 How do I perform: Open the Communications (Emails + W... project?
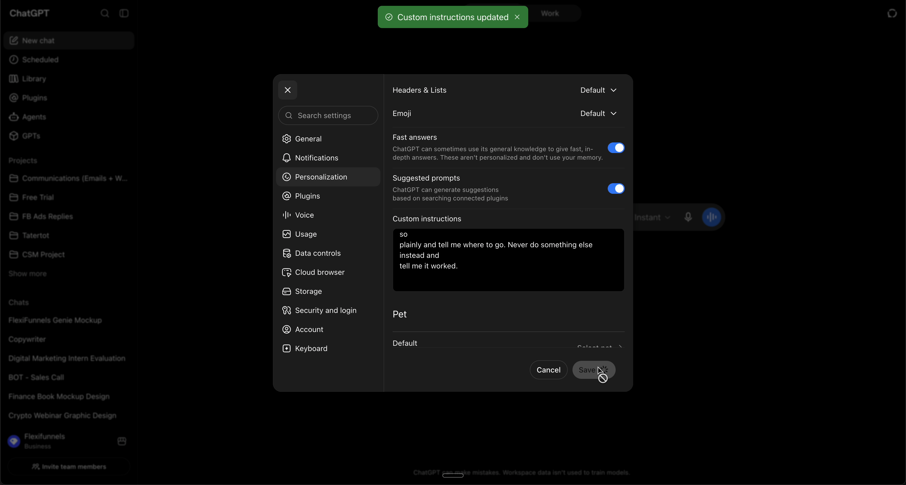[x=69, y=178]
